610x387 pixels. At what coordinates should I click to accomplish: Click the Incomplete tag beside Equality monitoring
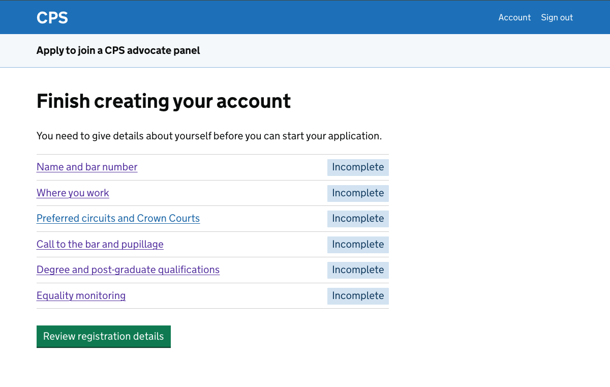click(x=358, y=295)
